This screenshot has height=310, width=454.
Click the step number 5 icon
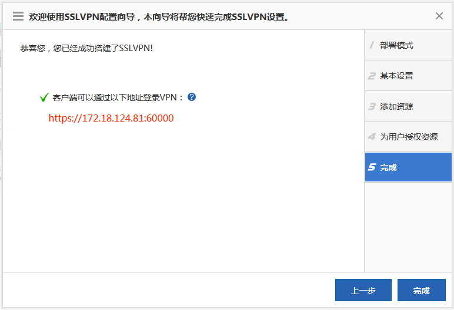[x=372, y=167]
